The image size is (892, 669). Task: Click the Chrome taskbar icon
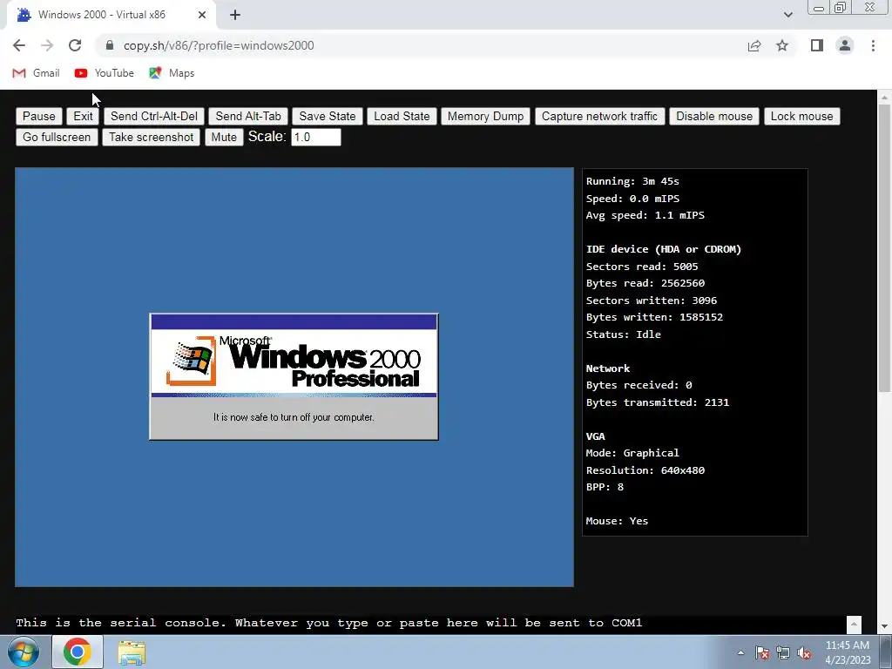tap(78, 652)
